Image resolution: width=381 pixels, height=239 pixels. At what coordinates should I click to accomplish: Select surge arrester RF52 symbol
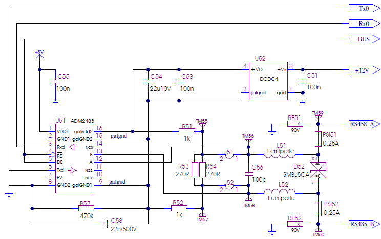[x=295, y=224]
